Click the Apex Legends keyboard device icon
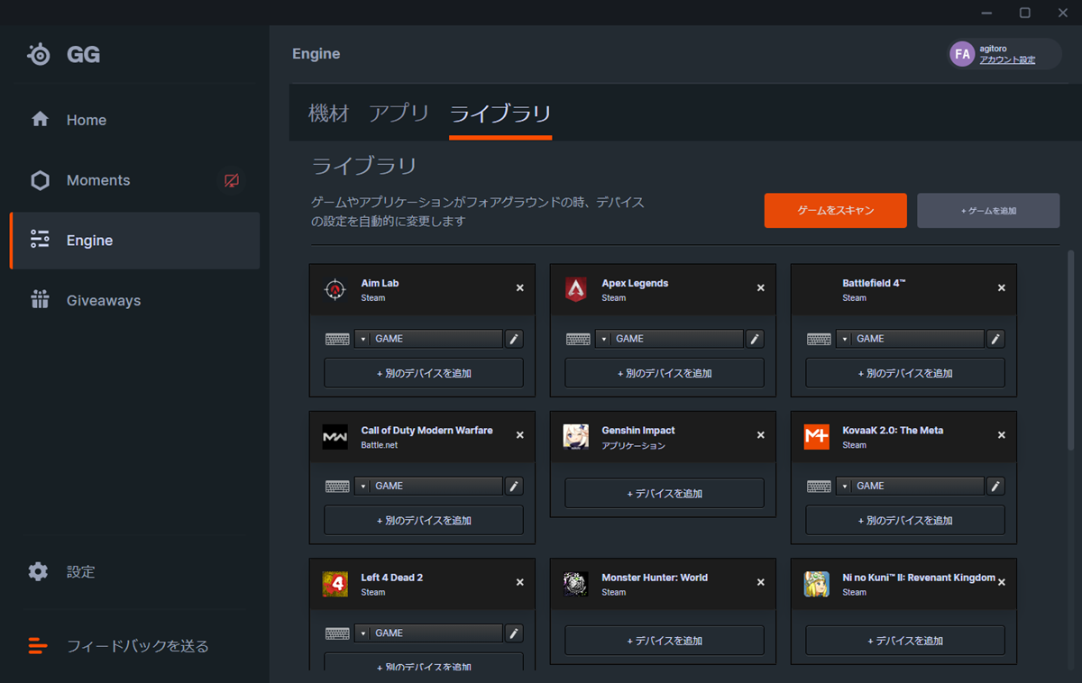1082x683 pixels. point(578,340)
